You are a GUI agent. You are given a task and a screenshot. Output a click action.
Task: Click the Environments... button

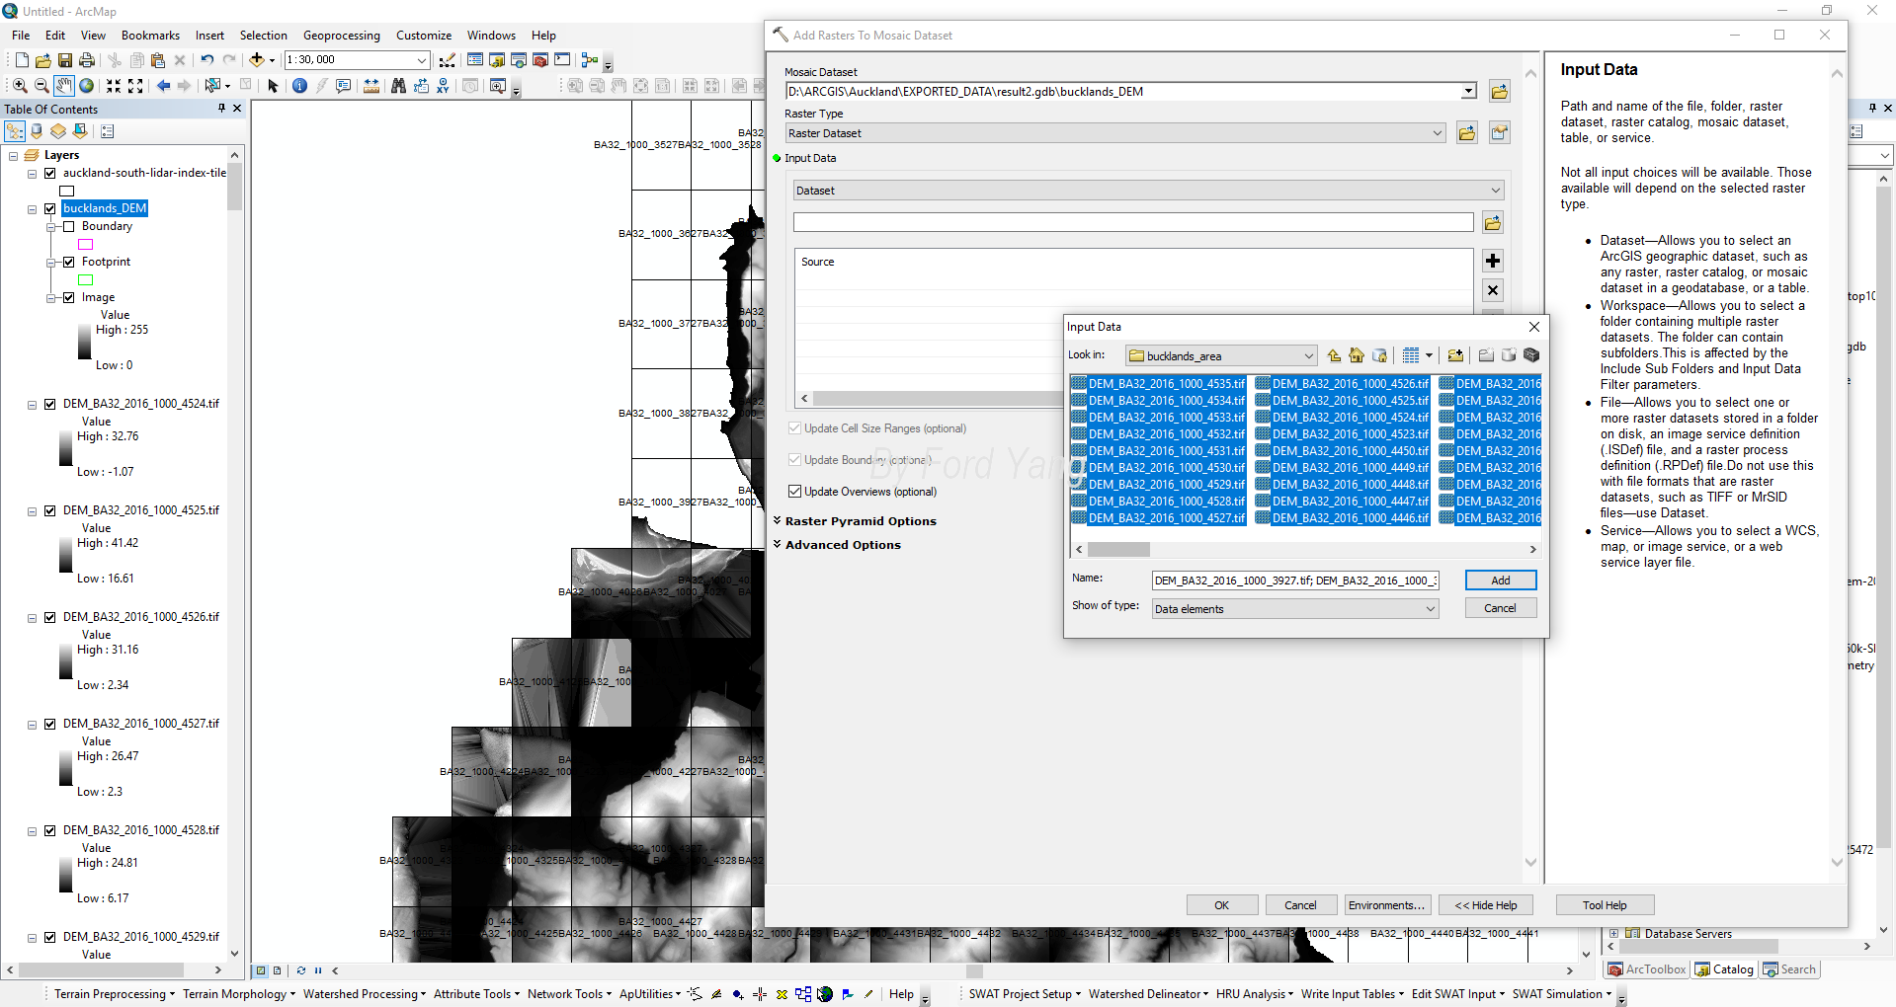click(1386, 905)
